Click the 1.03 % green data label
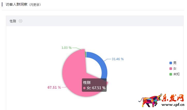 click(x=66, y=48)
